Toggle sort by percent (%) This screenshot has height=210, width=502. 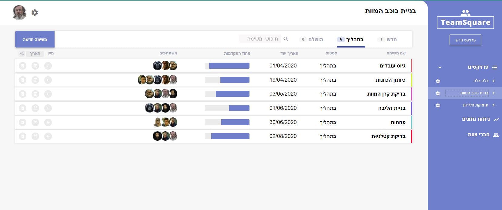pyautogui.click(x=22, y=54)
